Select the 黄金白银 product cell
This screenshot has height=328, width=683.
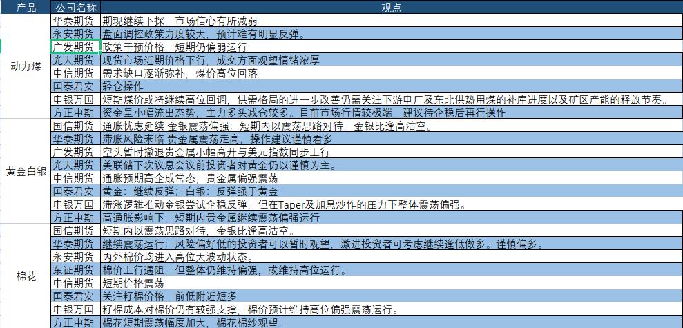26,171
